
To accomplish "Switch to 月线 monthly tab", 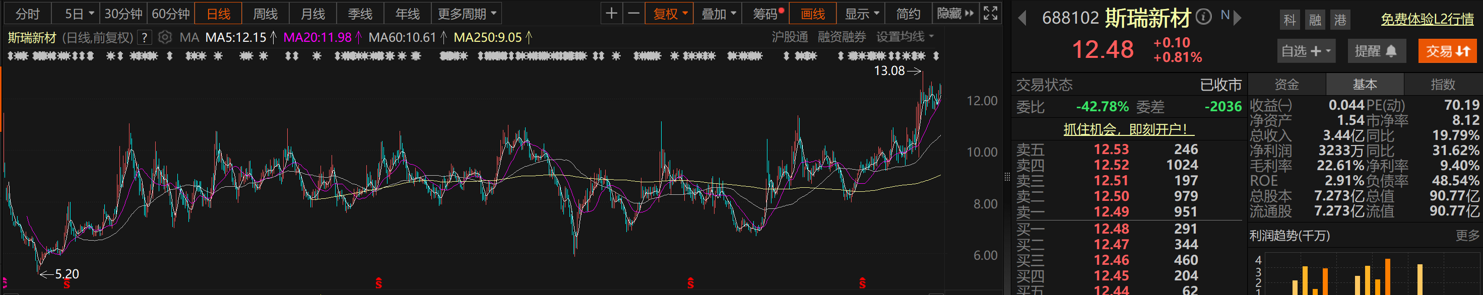I will coord(312,13).
